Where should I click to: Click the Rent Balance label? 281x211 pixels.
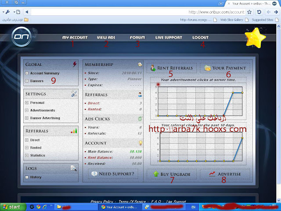click(100, 157)
